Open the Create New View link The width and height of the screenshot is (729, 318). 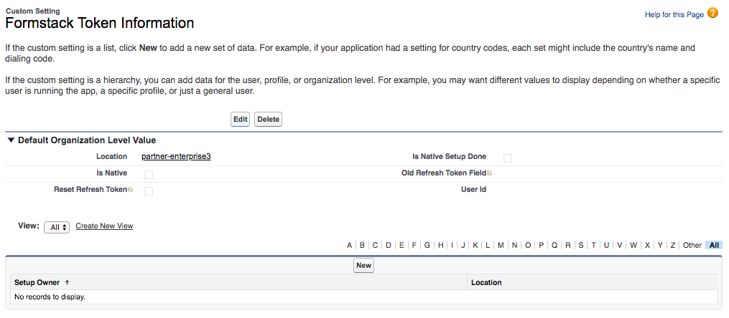pyautogui.click(x=104, y=226)
